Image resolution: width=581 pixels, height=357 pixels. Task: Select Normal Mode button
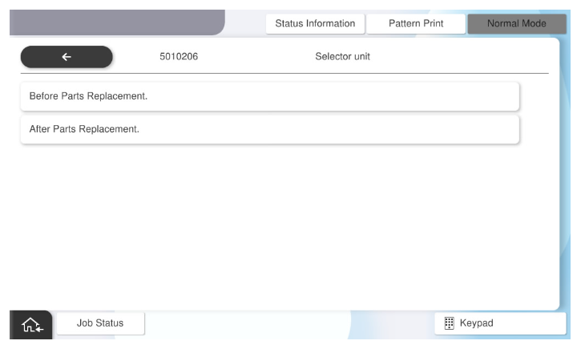click(516, 24)
